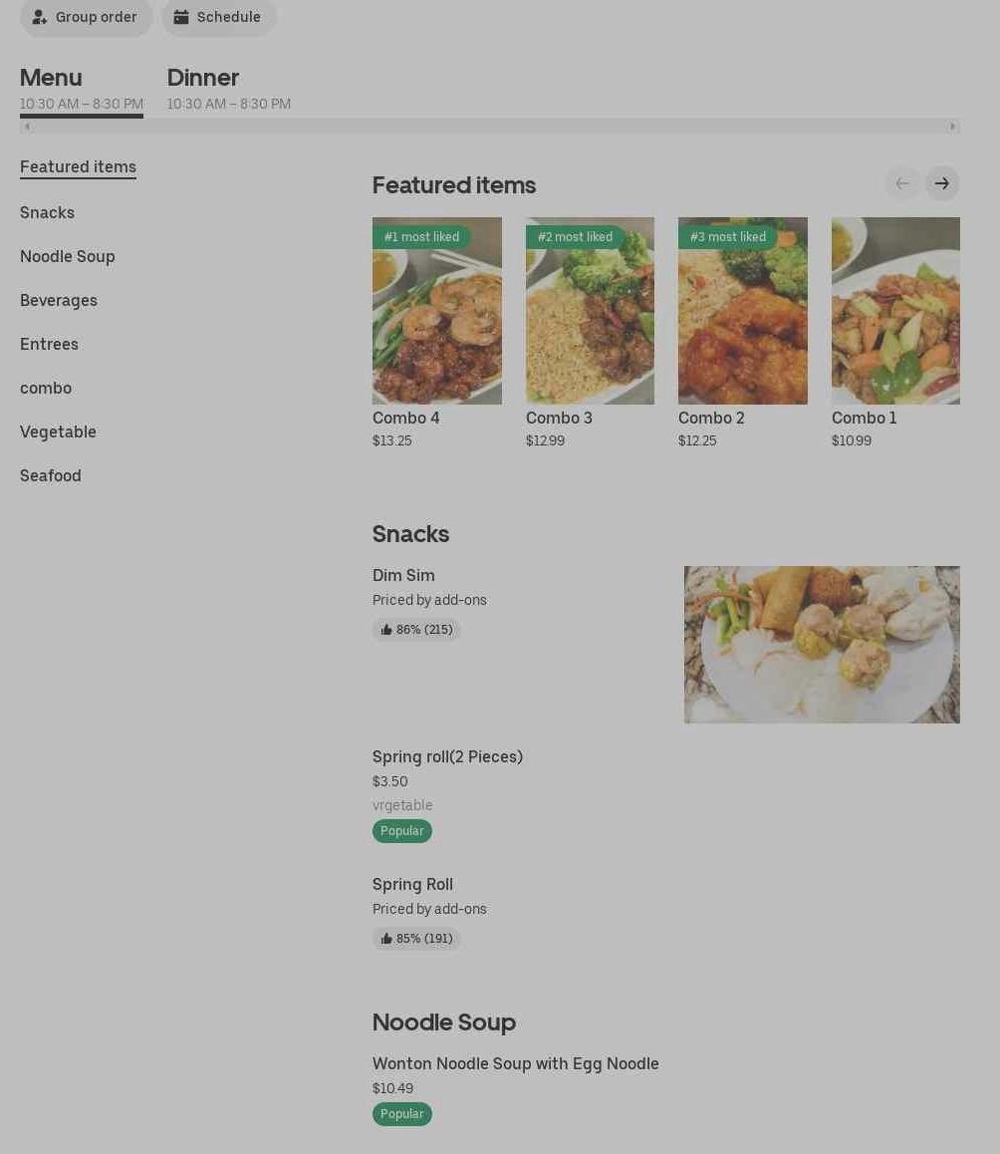This screenshot has height=1154, width=1000.
Task: Open the Beverages category
Action: [x=59, y=300]
